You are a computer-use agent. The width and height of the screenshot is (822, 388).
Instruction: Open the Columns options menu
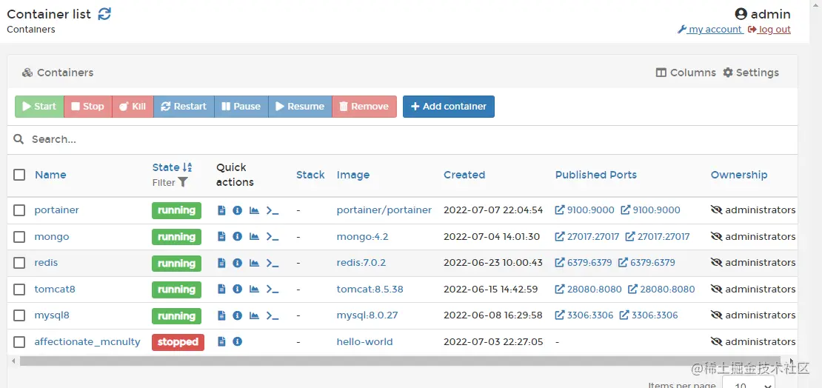[686, 73]
